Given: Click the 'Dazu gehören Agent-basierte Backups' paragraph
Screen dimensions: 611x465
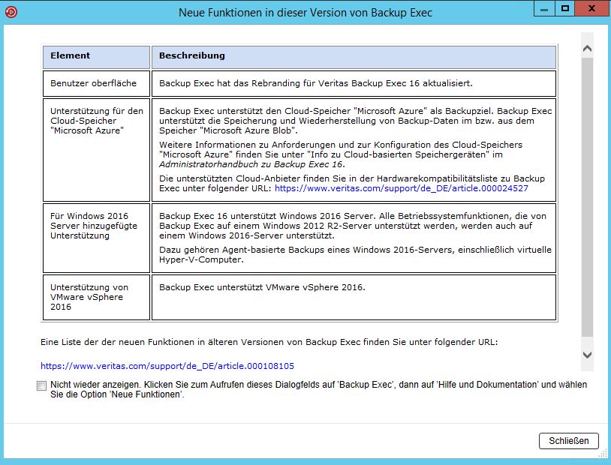Looking at the screenshot, I should (355, 255).
